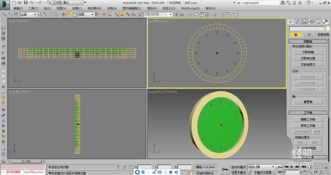The width and height of the screenshot is (331, 175).
Task: Toggle the Angle Snap icon
Action: pos(122,14)
